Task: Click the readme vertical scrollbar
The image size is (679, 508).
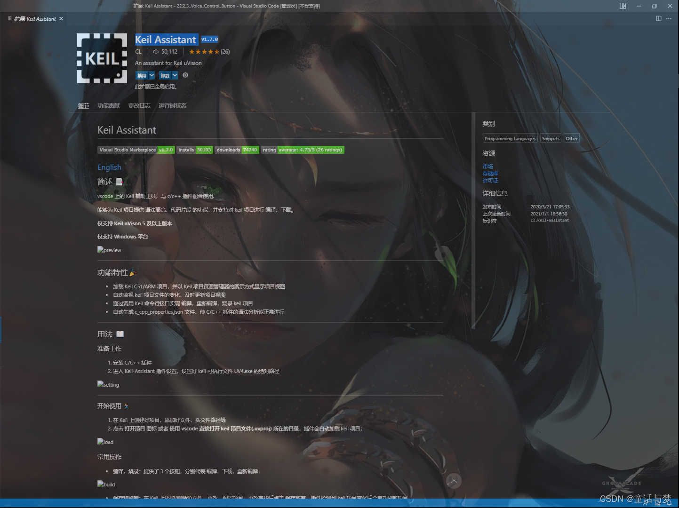Action: tap(473, 221)
